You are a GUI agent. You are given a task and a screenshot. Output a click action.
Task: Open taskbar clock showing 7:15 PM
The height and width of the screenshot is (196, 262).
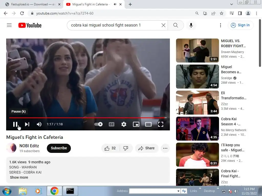point(249,191)
